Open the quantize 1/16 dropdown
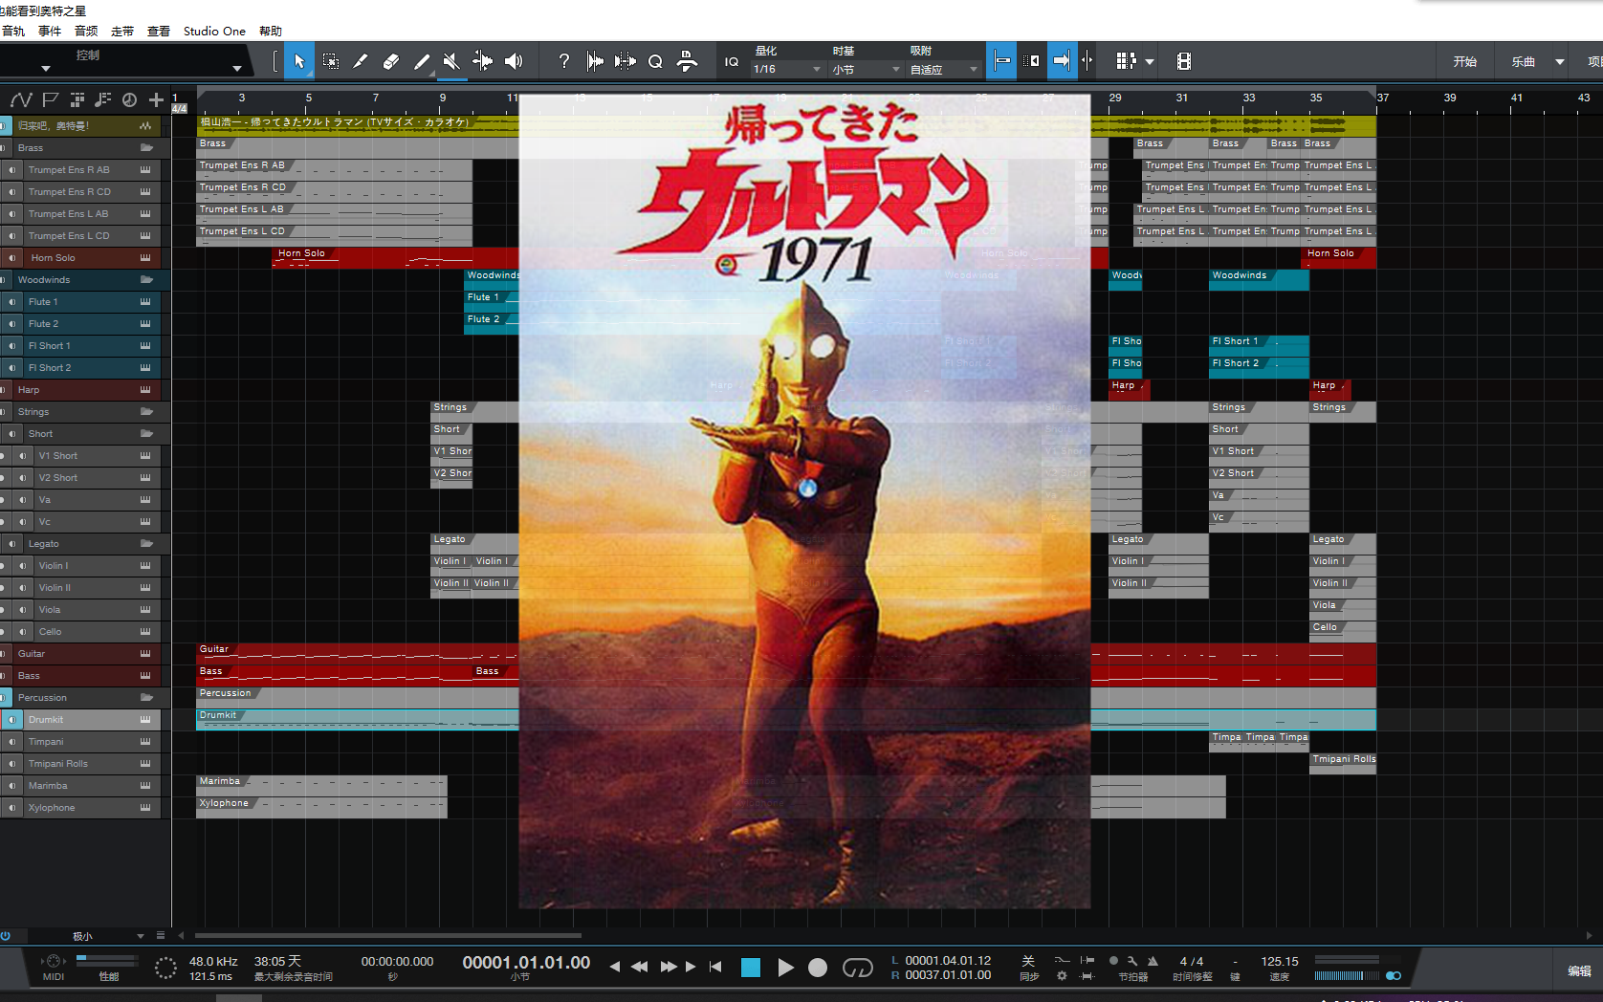Screen dimensions: 1603x1002 point(787,69)
